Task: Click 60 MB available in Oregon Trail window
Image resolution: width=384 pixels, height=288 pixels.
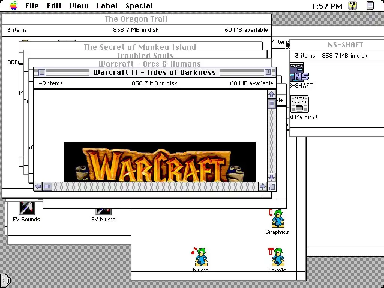Action: click(x=246, y=30)
